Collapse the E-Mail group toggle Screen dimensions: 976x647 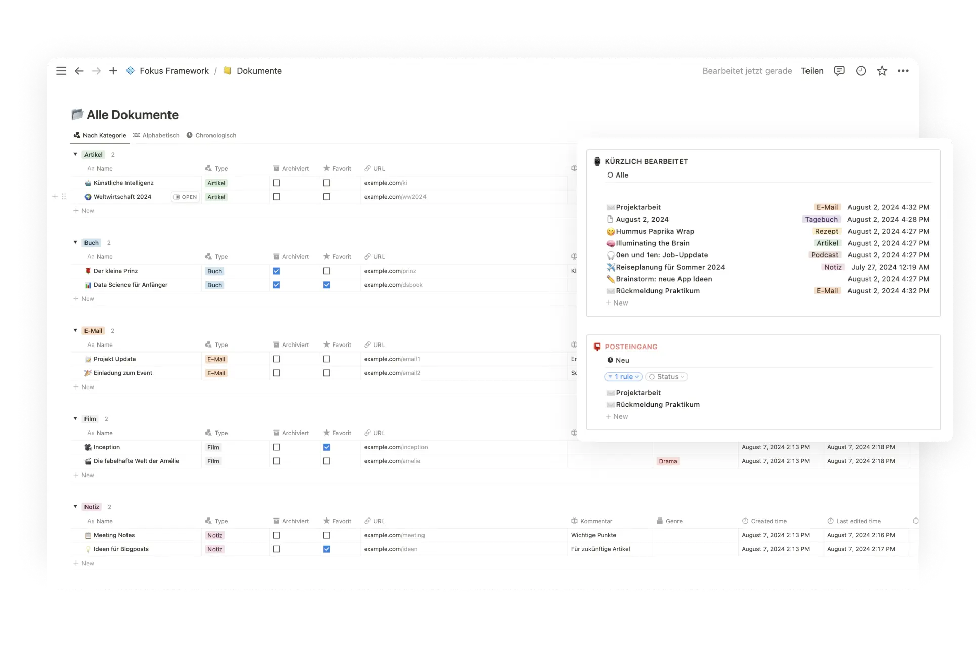(x=75, y=331)
